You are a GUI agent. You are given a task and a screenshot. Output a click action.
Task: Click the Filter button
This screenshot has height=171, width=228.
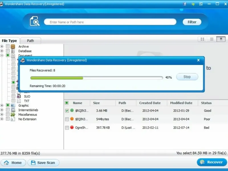[192, 22]
